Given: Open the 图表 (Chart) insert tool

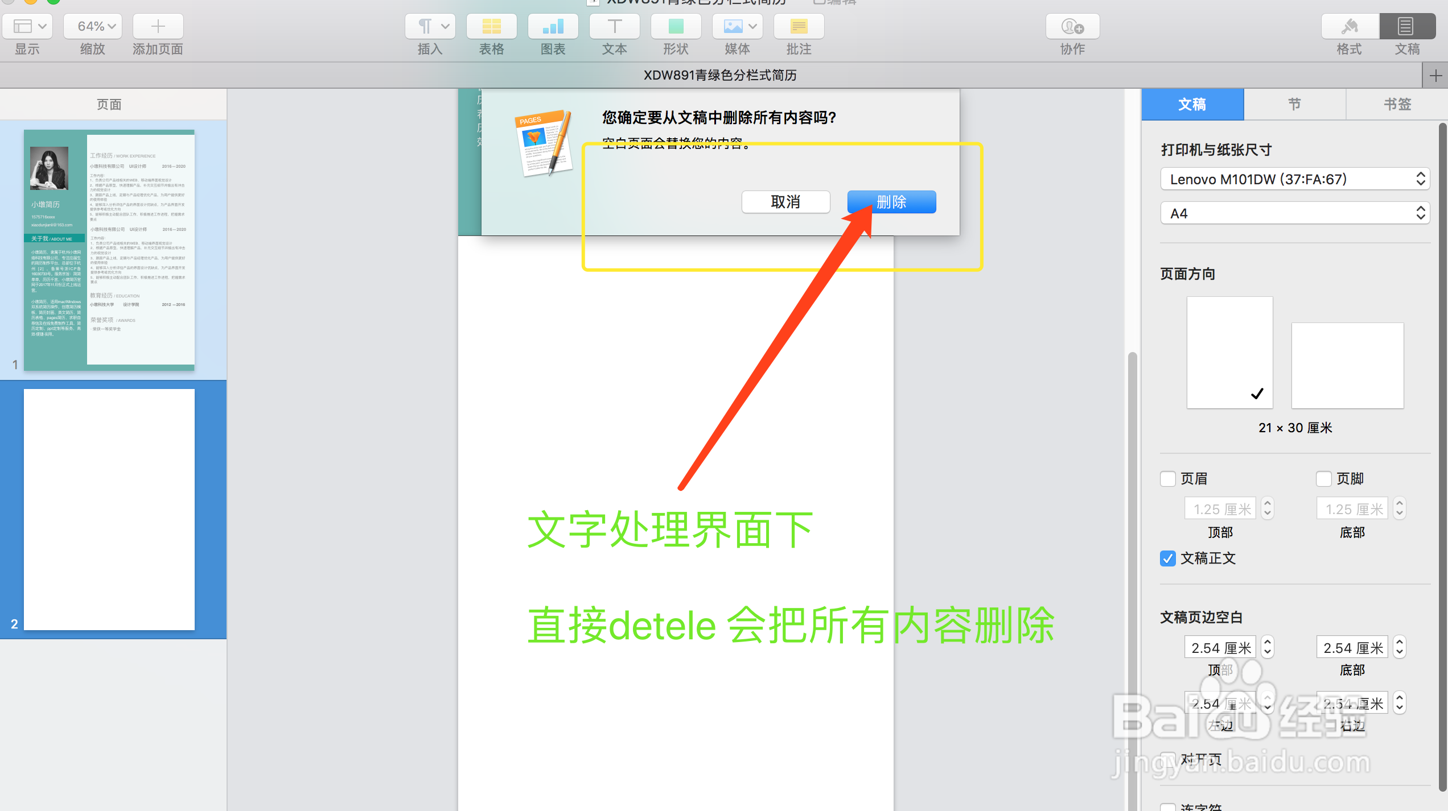Looking at the screenshot, I should coord(552,26).
